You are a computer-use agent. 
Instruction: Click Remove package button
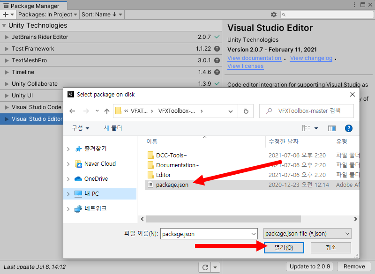(354, 267)
